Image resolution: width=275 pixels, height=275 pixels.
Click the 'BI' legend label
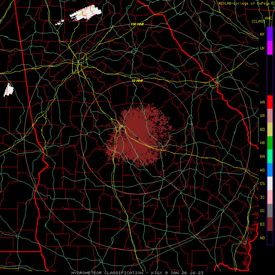tap(262, 224)
